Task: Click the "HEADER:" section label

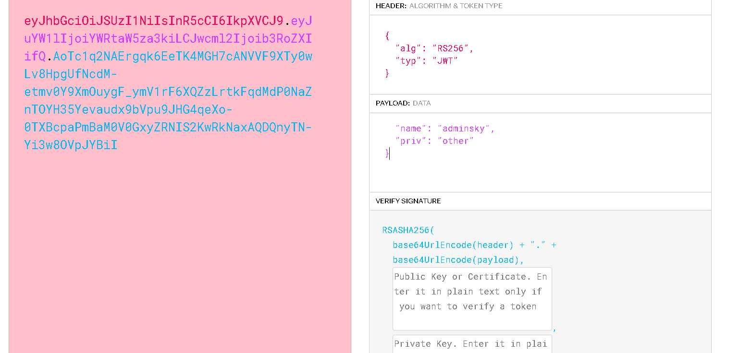Action: pyautogui.click(x=391, y=6)
